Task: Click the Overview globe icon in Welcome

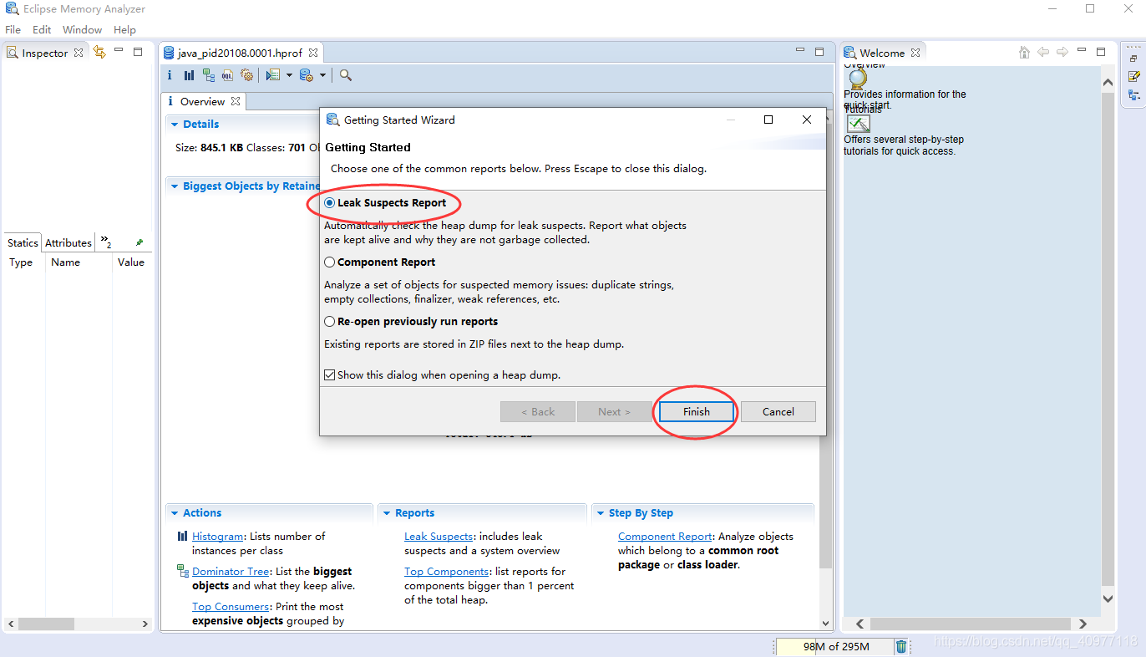Action: pyautogui.click(x=858, y=79)
